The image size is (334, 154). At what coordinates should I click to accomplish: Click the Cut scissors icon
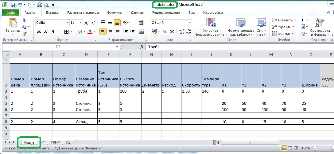(24, 20)
